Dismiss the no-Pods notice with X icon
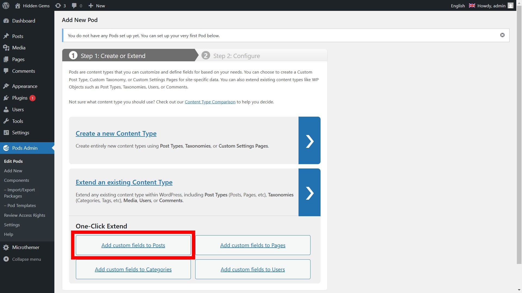 pos(502,35)
